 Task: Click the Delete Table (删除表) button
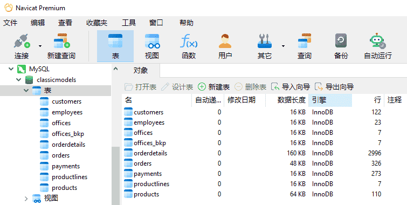pyautogui.click(x=250, y=87)
